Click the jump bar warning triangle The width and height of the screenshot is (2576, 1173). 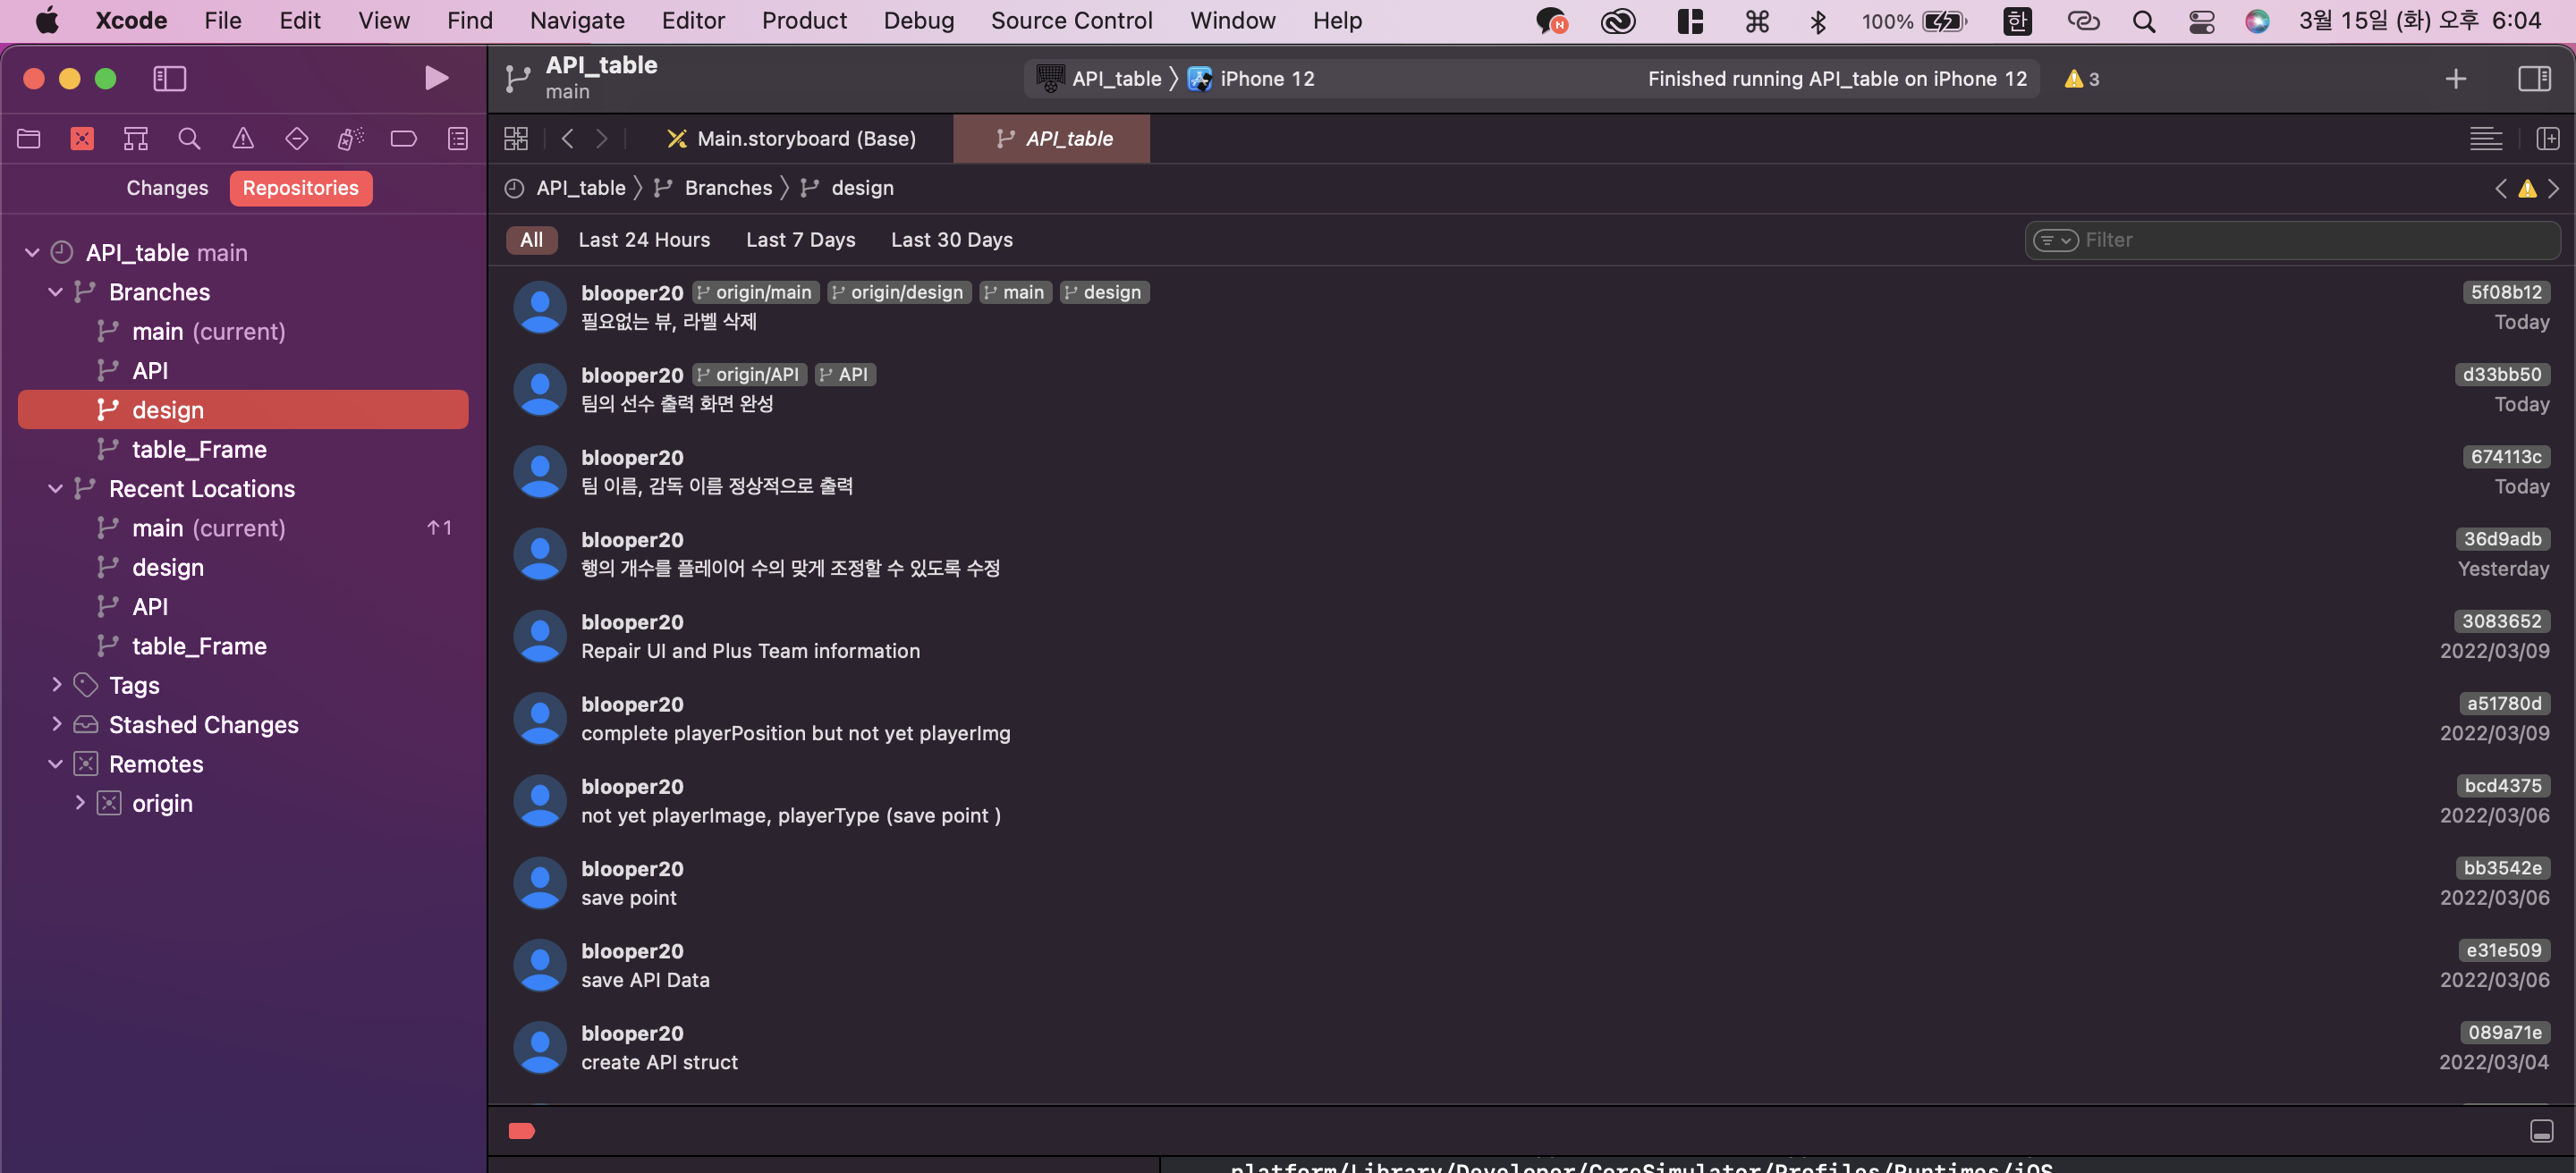click(x=2526, y=188)
